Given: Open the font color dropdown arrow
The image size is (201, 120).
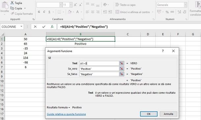Looking at the screenshot, I should 81,12.
